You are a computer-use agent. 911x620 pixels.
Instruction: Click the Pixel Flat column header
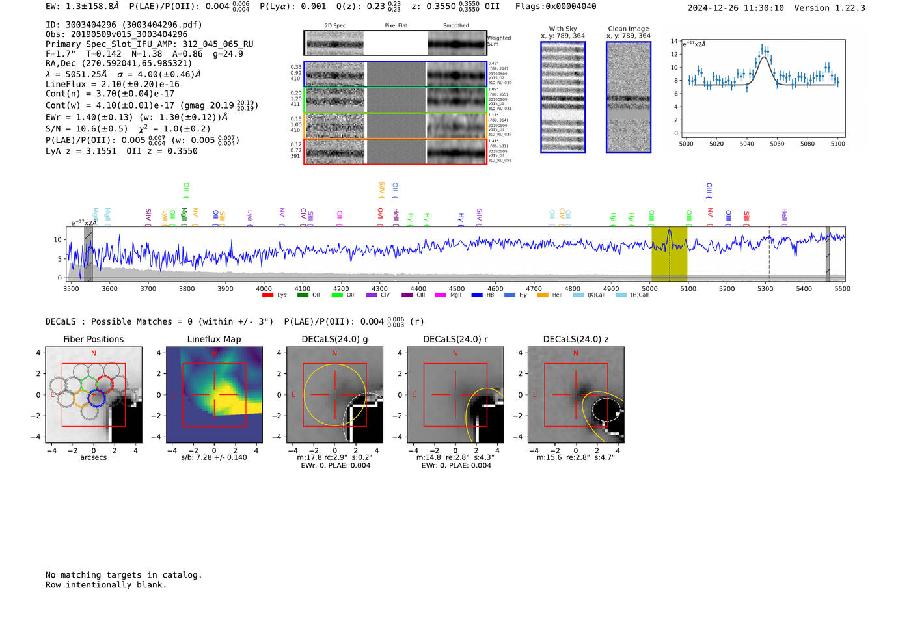[x=396, y=26]
